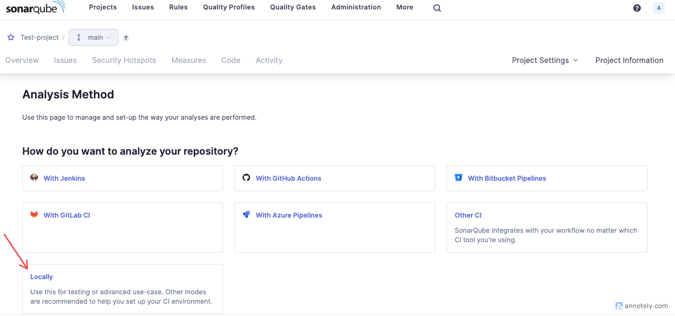
Task: Select the Locally analysis method
Action: (41, 276)
